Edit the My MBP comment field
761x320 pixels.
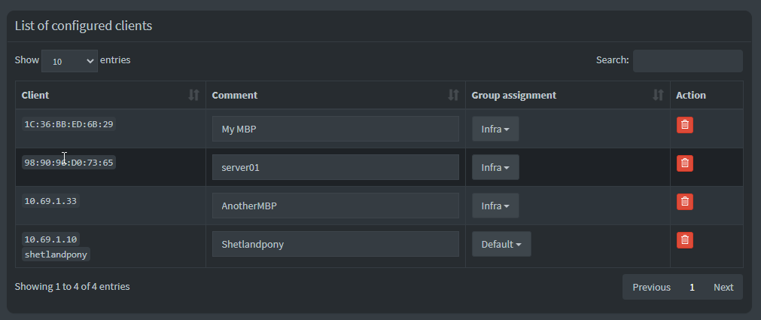[336, 129]
